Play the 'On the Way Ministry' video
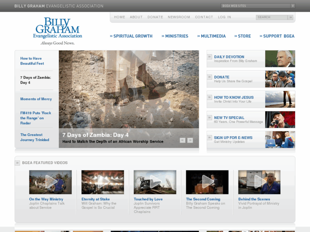Image resolution: width=310 pixels, height=232 pixels. pos(50,182)
